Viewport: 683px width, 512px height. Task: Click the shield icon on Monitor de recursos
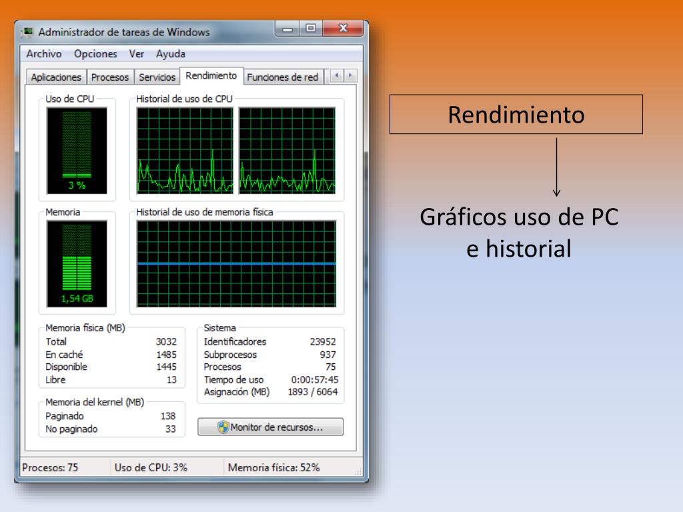pyautogui.click(x=223, y=427)
